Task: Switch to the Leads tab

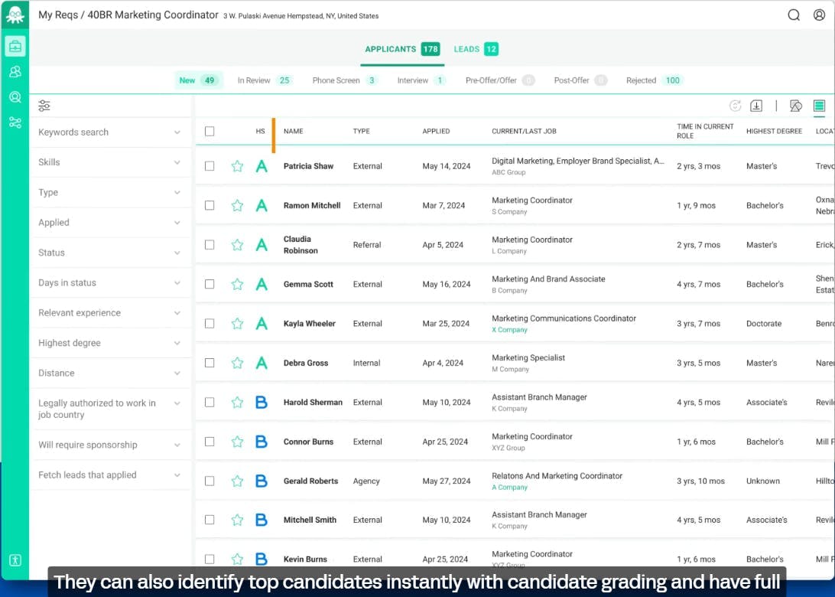Action: [x=475, y=49]
